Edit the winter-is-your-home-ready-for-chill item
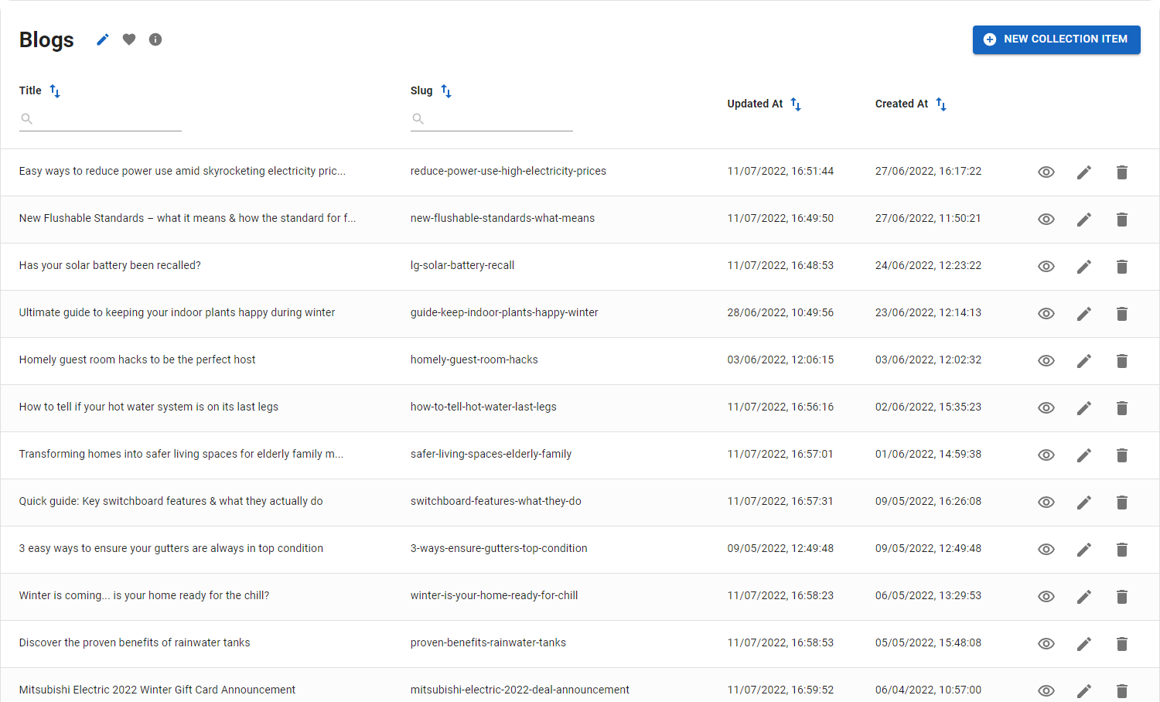 click(x=1084, y=596)
